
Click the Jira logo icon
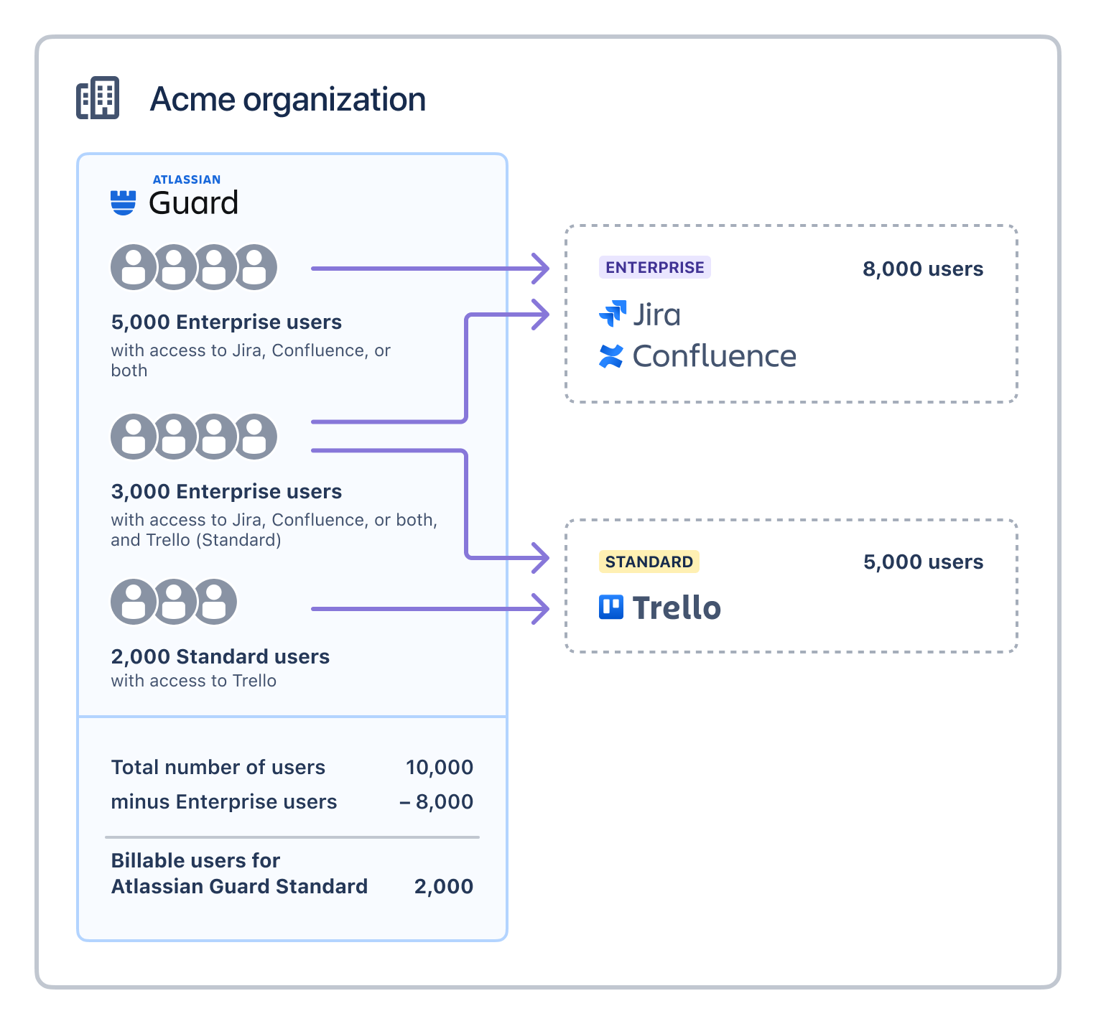613,313
